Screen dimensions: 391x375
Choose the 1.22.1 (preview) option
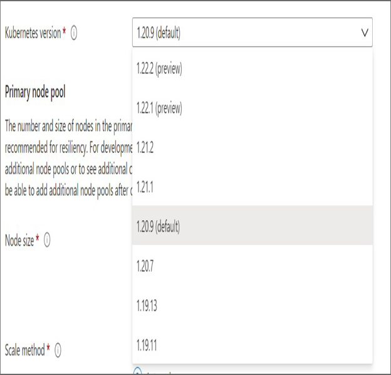[253, 108]
